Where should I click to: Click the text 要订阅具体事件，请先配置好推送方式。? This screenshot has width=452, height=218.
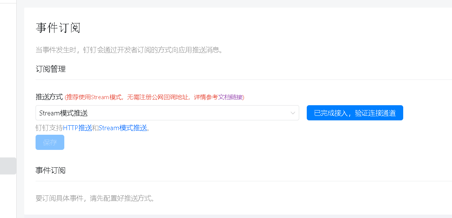pyautogui.click(x=95, y=198)
